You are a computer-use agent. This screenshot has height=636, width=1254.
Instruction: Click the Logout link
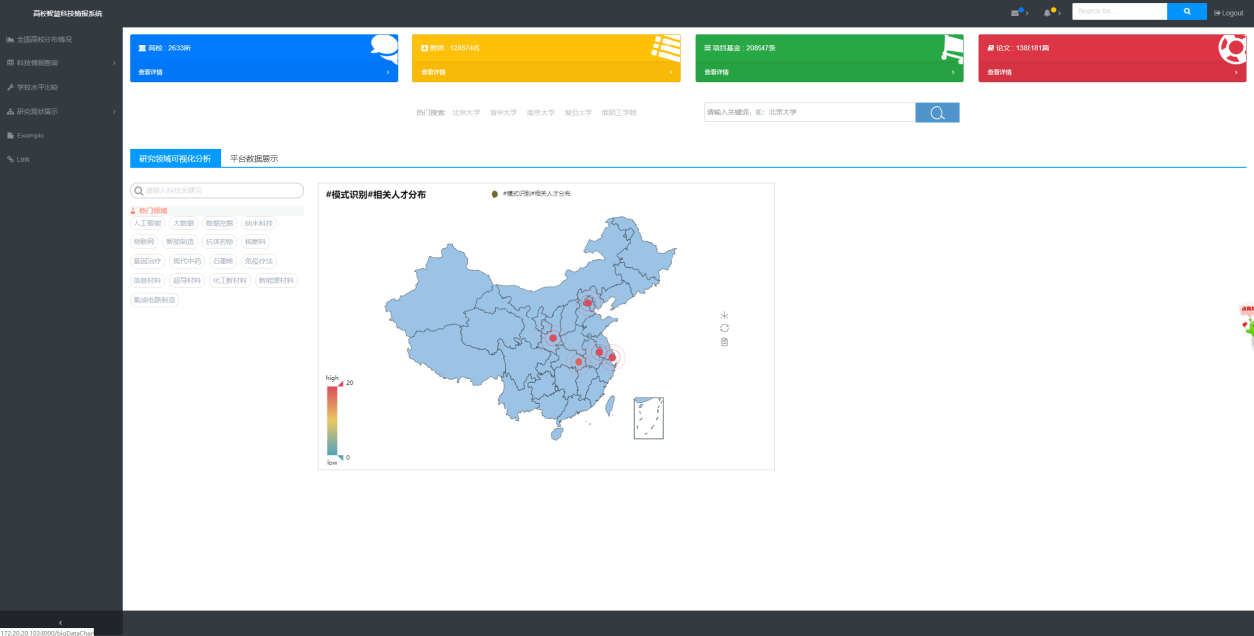(x=1228, y=13)
